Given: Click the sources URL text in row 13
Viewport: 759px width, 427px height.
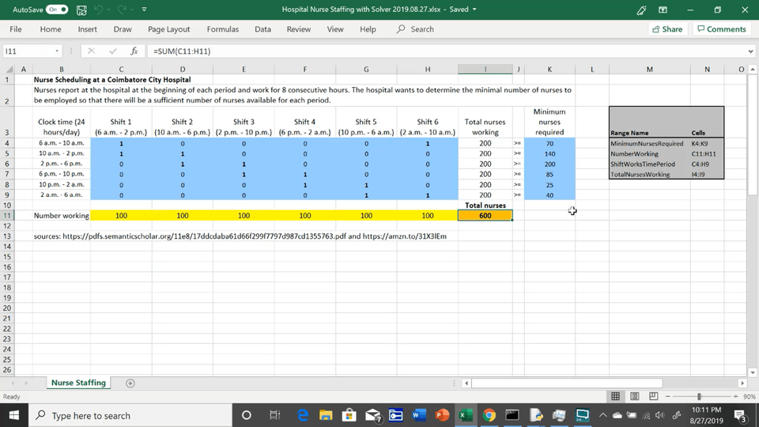Looking at the screenshot, I should 240,236.
